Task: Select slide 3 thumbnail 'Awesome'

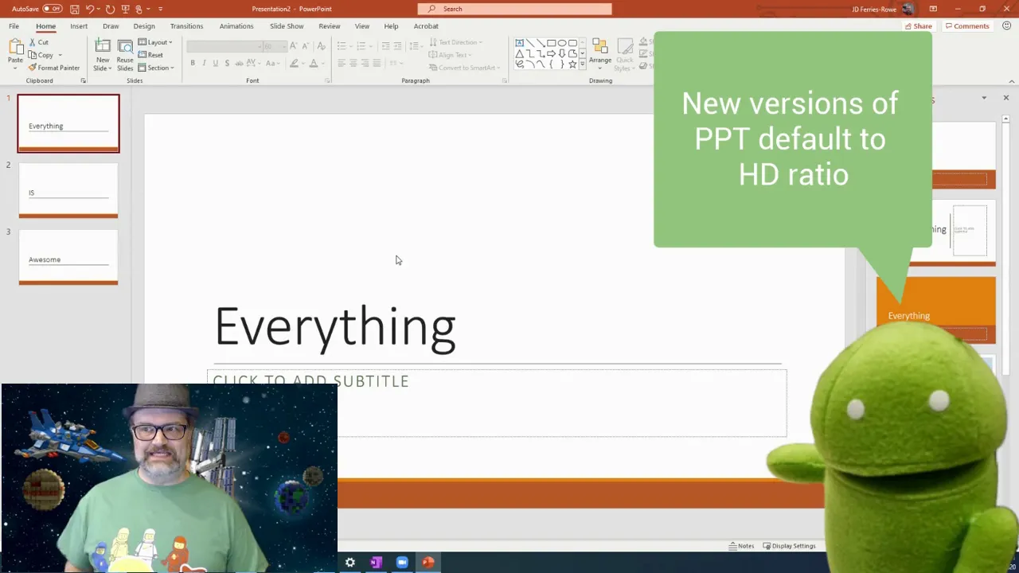Action: pyautogui.click(x=68, y=257)
